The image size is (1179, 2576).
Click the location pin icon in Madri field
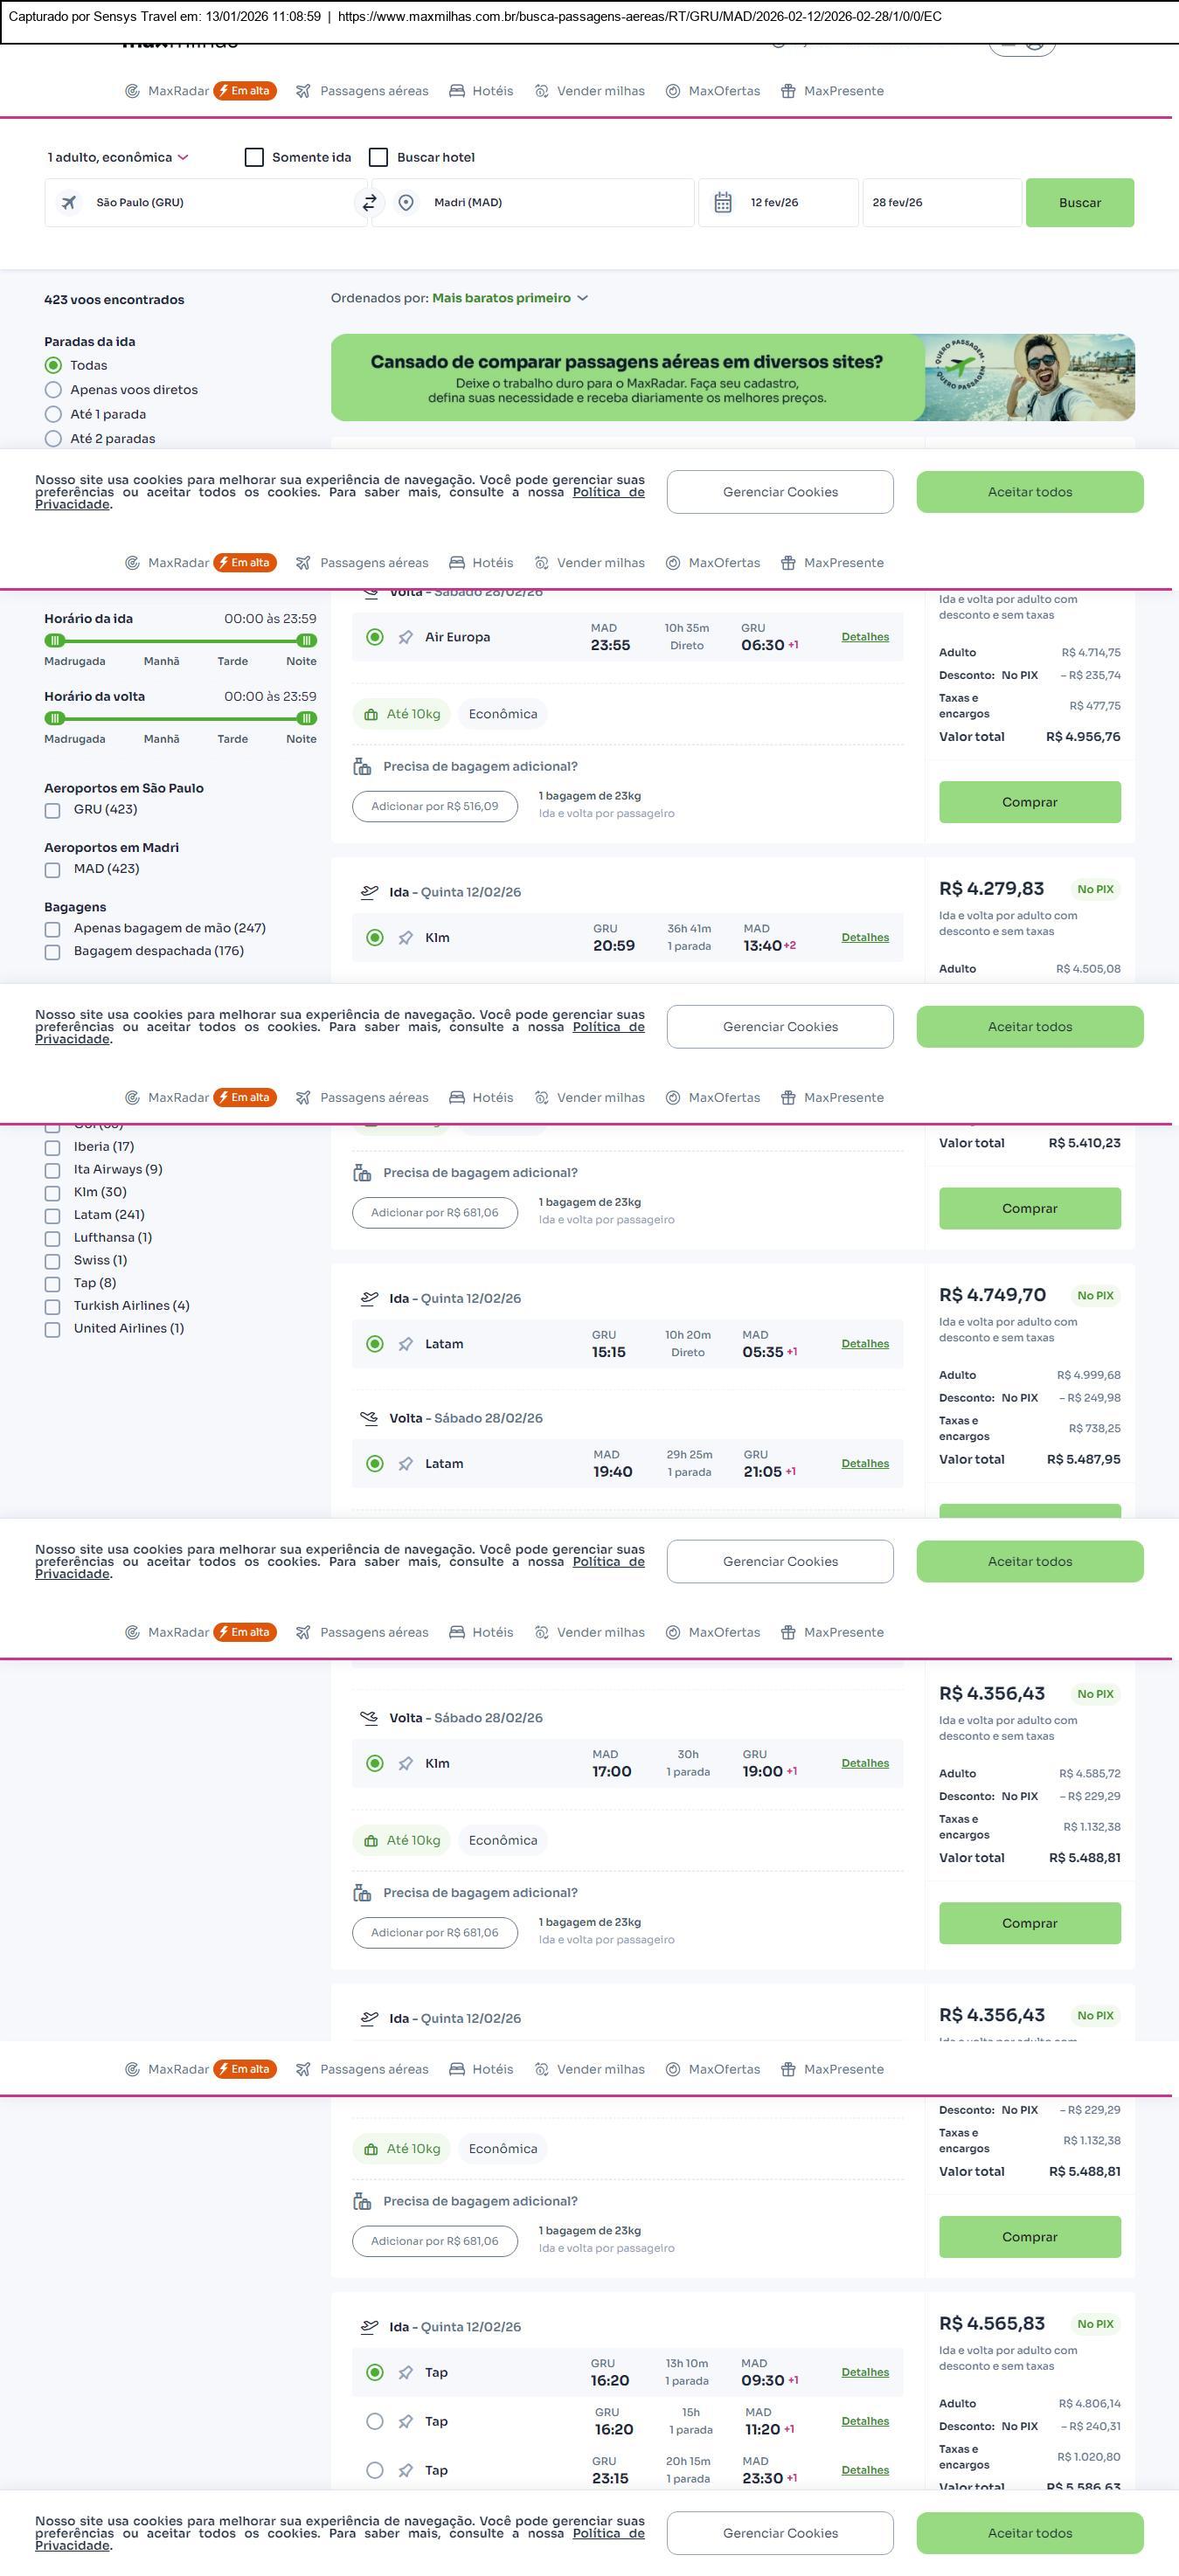(x=406, y=203)
